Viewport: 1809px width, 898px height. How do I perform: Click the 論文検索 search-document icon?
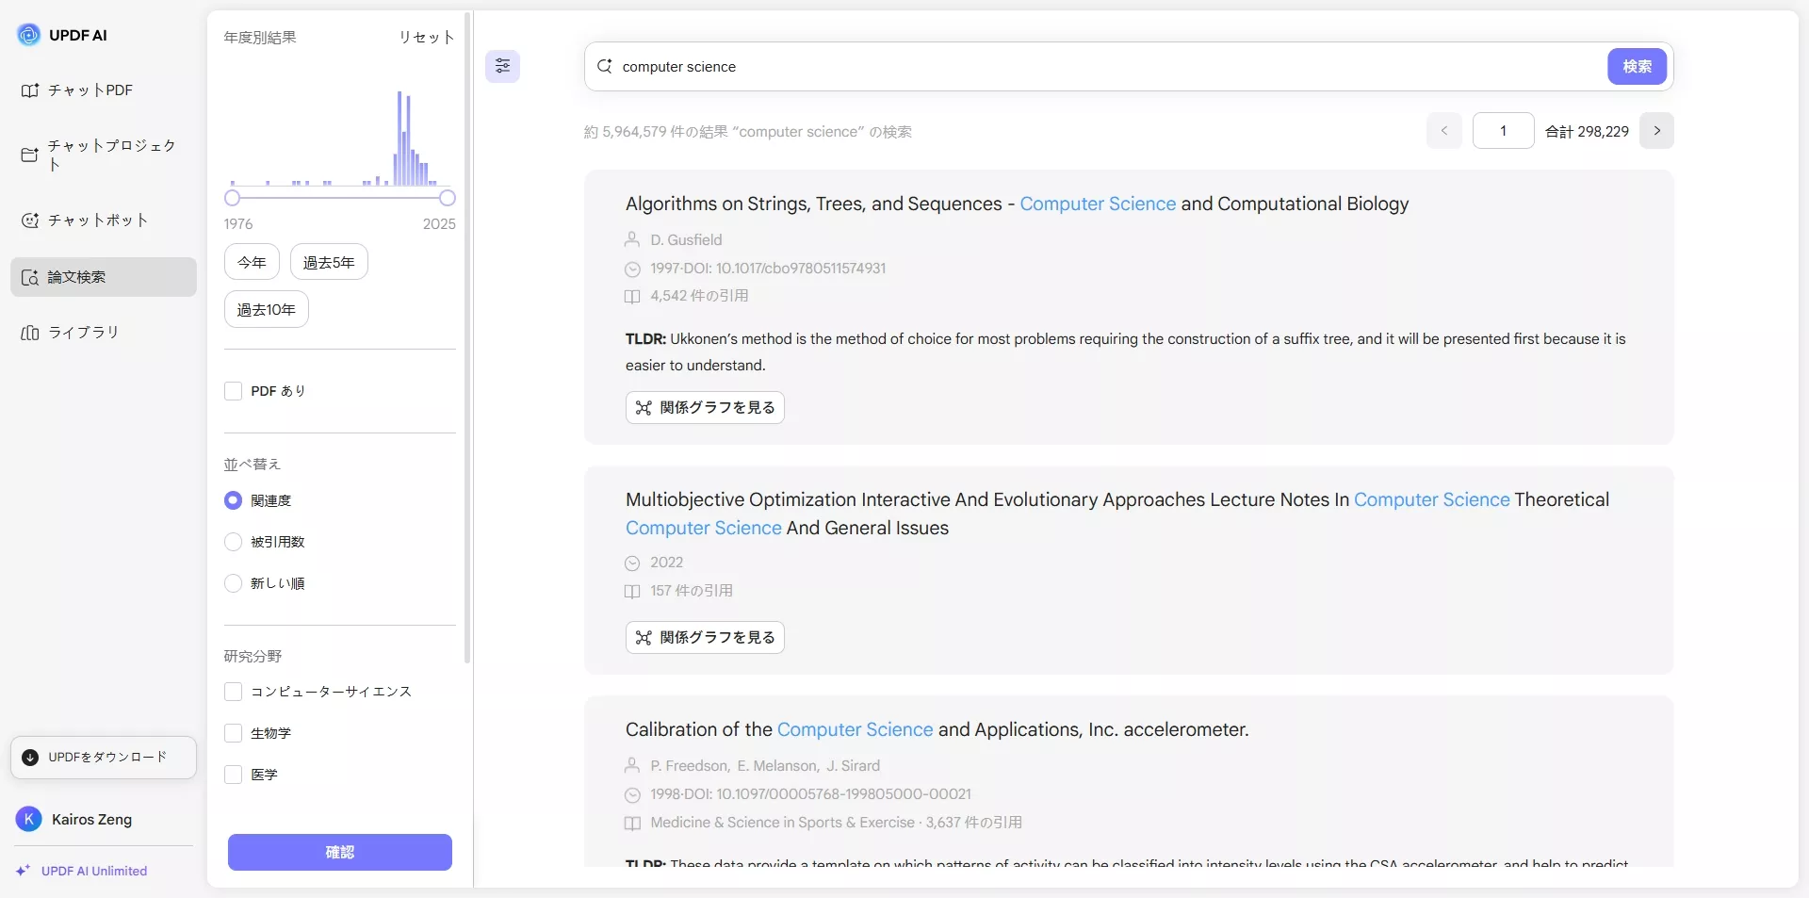[x=30, y=277]
